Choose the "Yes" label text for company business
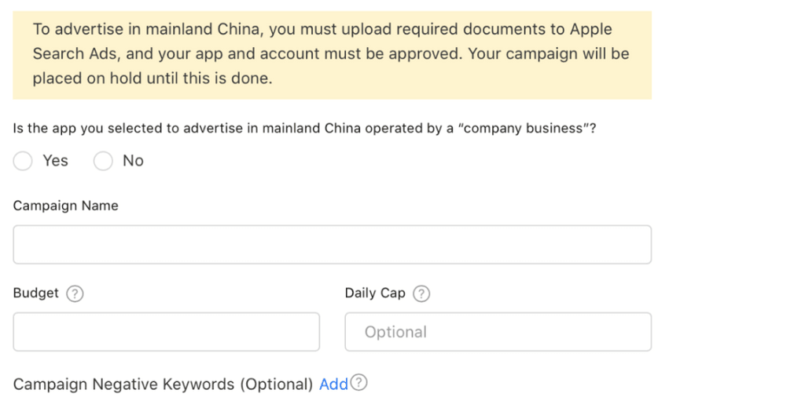 pyautogui.click(x=56, y=160)
